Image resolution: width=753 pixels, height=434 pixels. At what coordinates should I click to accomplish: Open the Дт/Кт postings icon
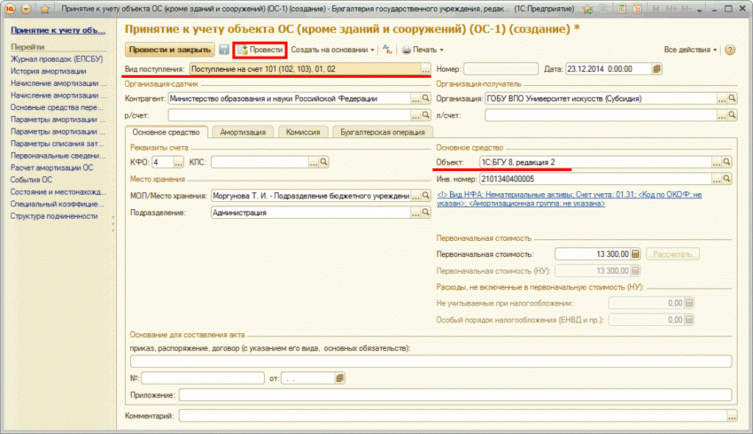[x=387, y=49]
